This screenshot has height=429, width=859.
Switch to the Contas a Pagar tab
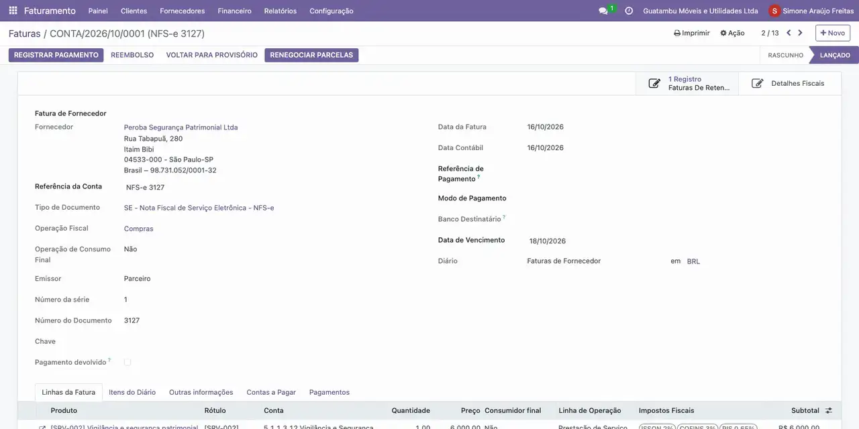click(x=271, y=392)
